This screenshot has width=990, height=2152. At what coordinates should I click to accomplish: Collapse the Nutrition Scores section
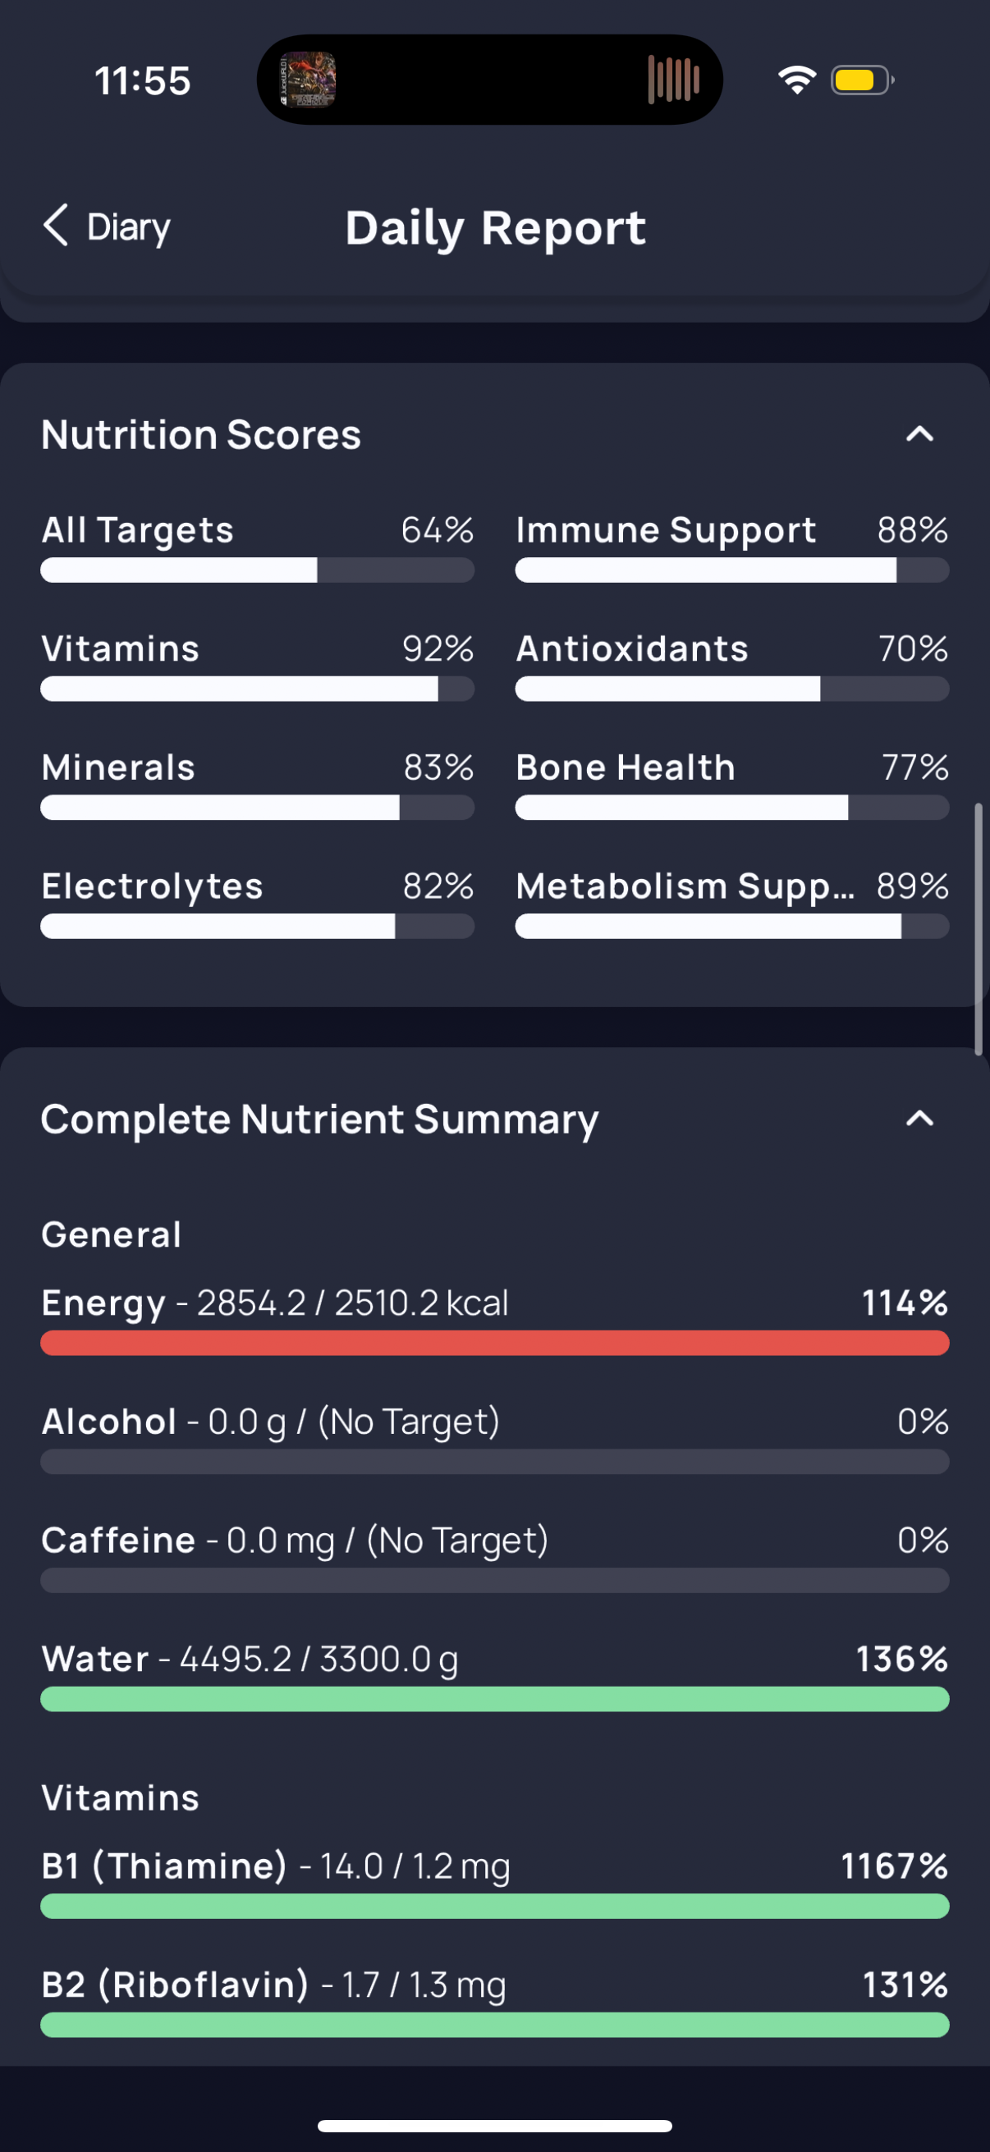click(x=919, y=434)
